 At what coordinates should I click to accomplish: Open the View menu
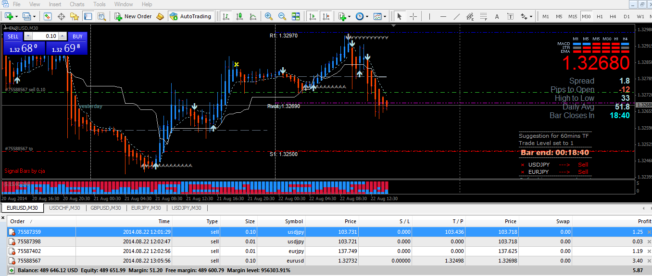click(x=35, y=4)
